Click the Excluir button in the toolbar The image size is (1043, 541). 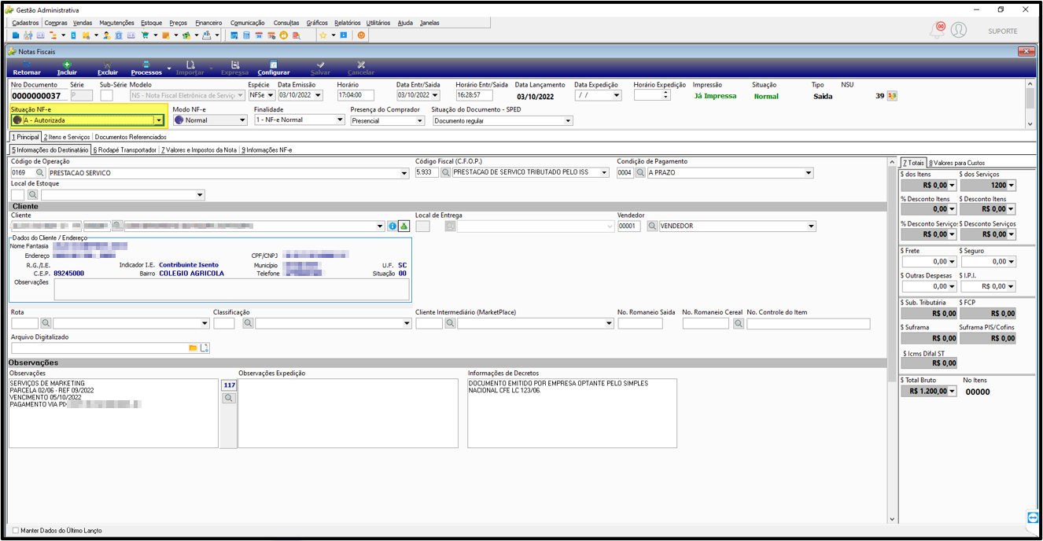[x=107, y=68]
